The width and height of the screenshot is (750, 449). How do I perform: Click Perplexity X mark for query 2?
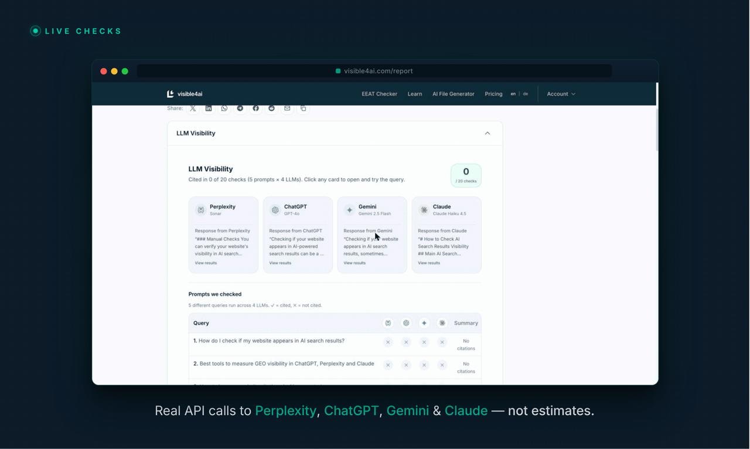pyautogui.click(x=388, y=365)
